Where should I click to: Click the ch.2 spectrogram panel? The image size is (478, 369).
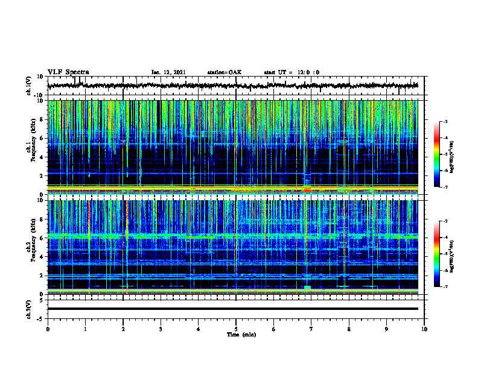(232, 247)
